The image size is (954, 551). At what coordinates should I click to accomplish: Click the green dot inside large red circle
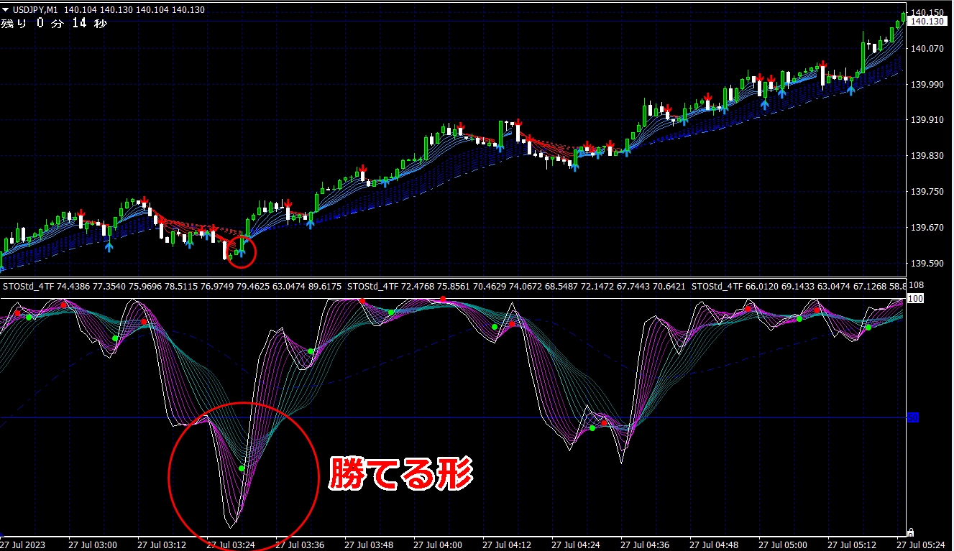click(242, 468)
